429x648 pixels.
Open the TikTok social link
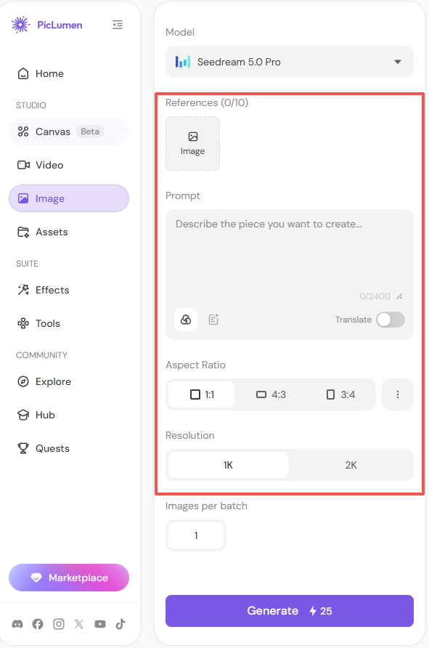pos(120,624)
